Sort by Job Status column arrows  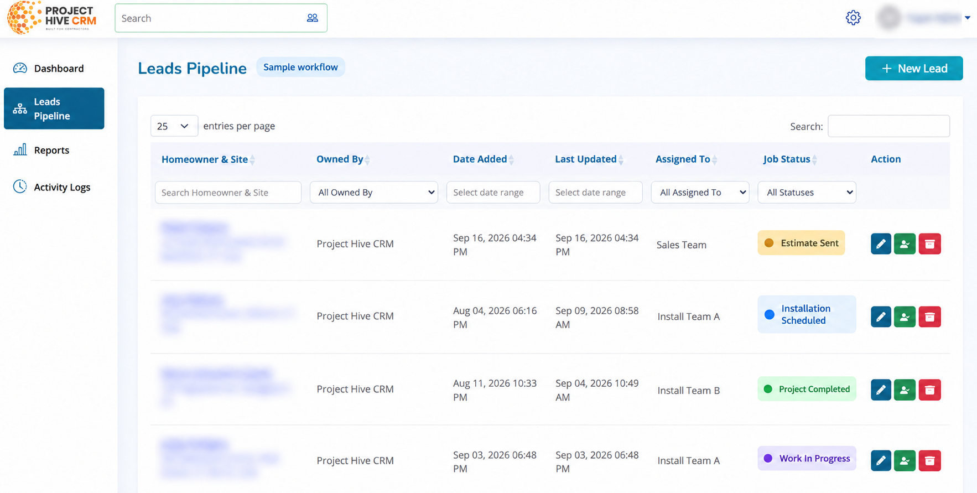[814, 160]
